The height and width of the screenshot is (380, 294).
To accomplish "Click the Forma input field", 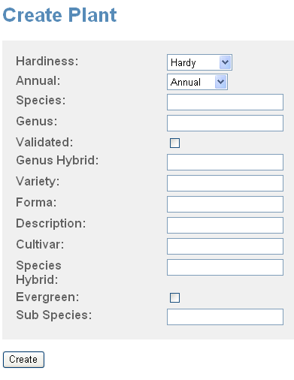I will click(225, 204).
